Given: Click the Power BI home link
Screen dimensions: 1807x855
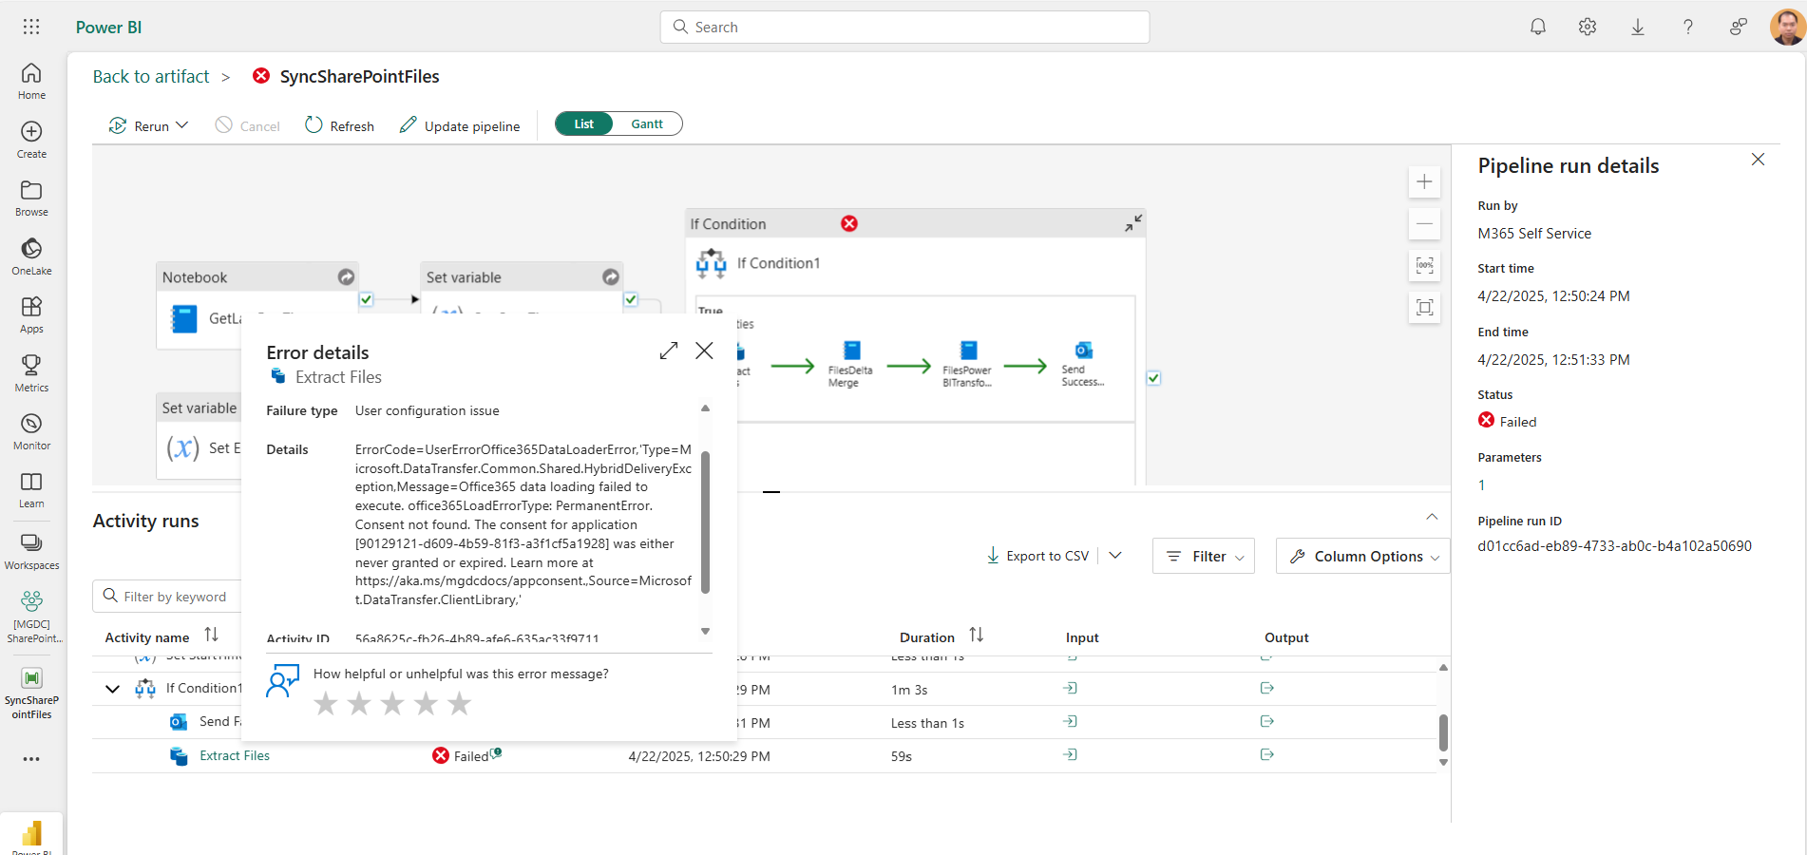Looking at the screenshot, I should (x=108, y=27).
